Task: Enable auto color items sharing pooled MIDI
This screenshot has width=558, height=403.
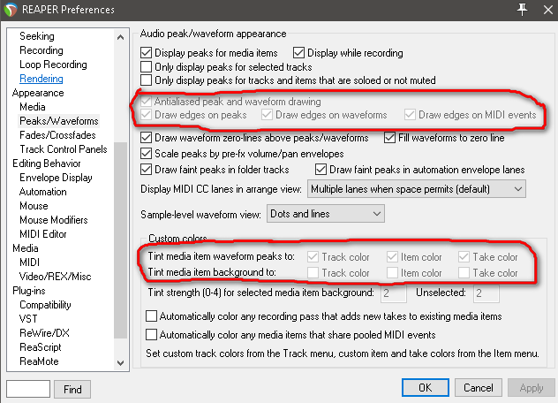Action: click(x=151, y=335)
